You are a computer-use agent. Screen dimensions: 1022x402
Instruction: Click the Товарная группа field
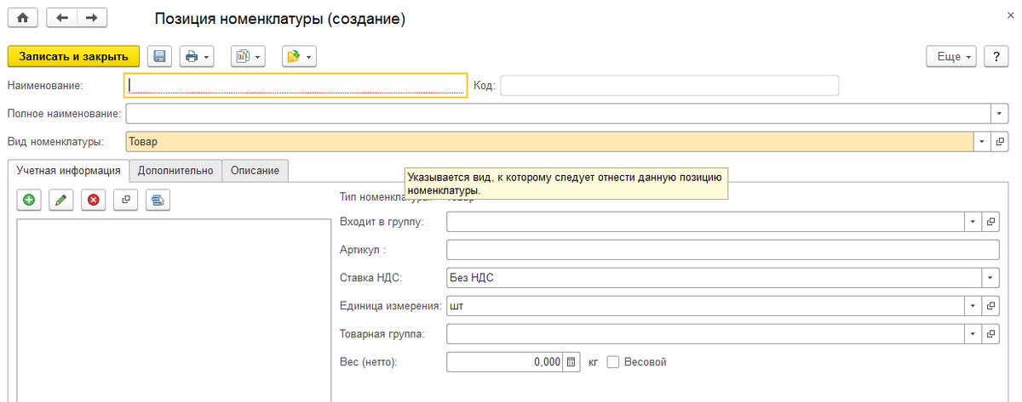706,334
